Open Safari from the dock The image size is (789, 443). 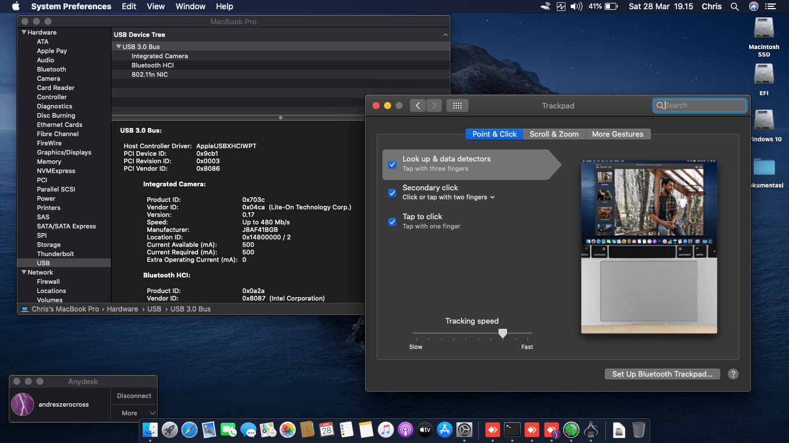point(189,430)
